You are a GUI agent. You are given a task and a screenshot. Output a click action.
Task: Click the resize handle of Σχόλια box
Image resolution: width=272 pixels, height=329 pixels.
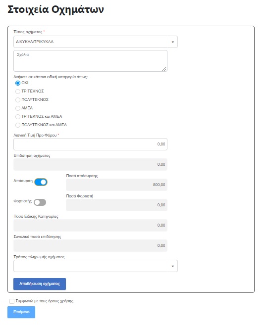tap(164, 69)
